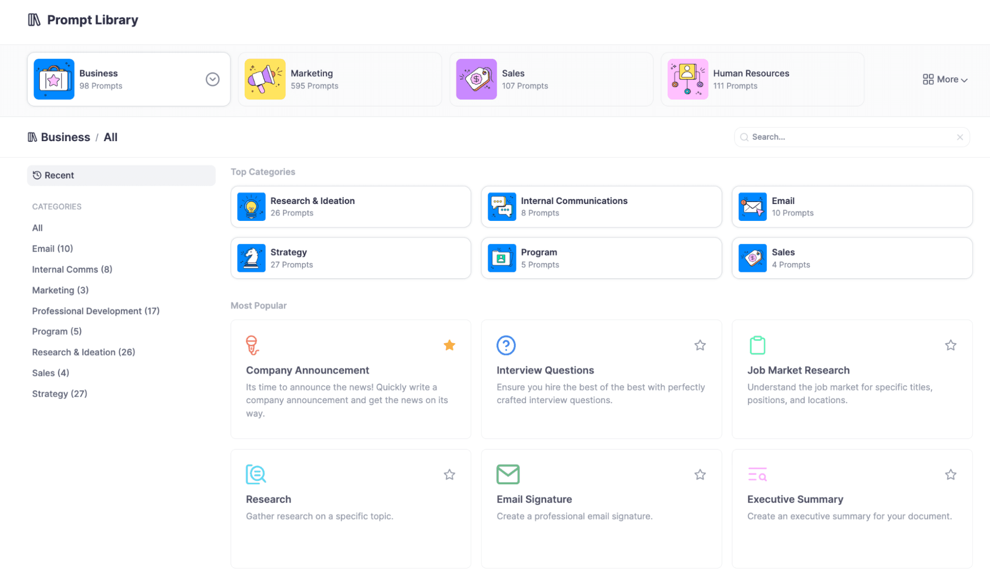Click the Human Resources org chart icon
This screenshot has width=990, height=573.
point(687,79)
